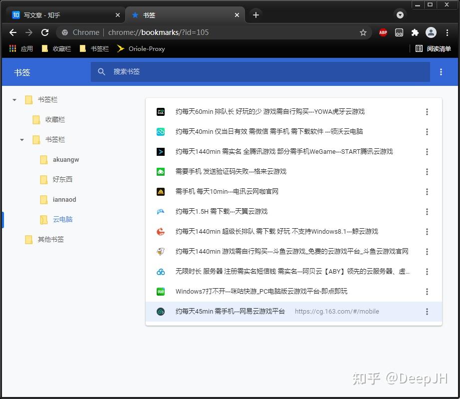Open more actions for START腾讯云游戏 bookmark
Viewport: 460px width, 399px height.
coord(427,151)
